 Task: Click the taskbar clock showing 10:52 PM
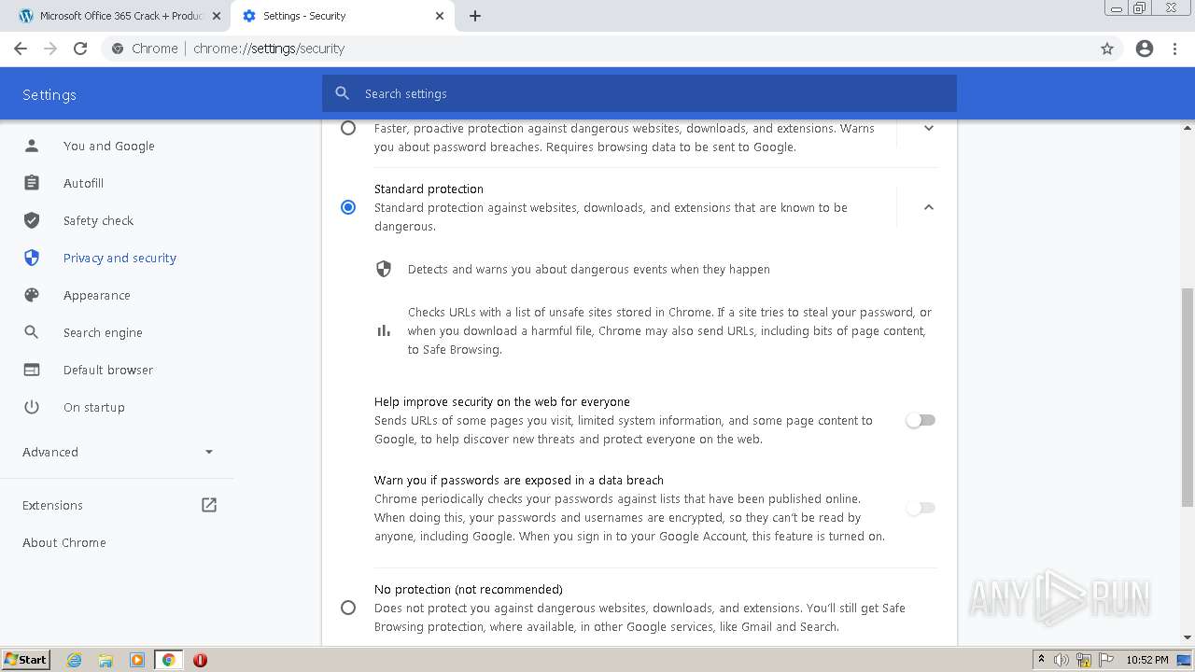click(x=1147, y=660)
